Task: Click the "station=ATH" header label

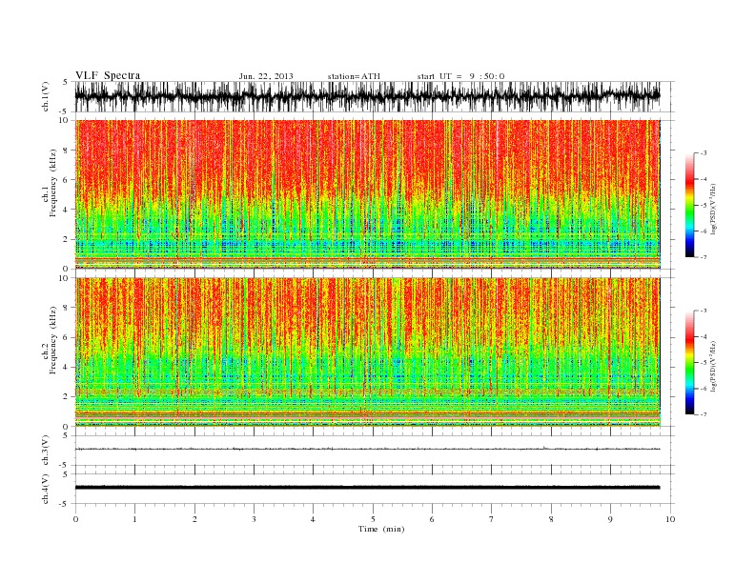Action: tap(354, 76)
